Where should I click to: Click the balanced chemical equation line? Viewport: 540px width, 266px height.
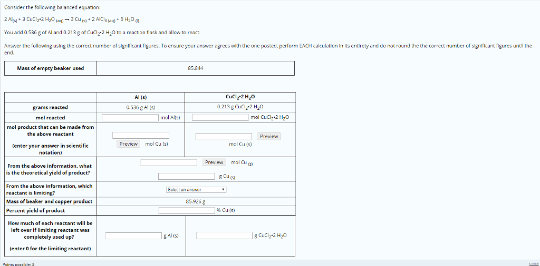(x=72, y=19)
